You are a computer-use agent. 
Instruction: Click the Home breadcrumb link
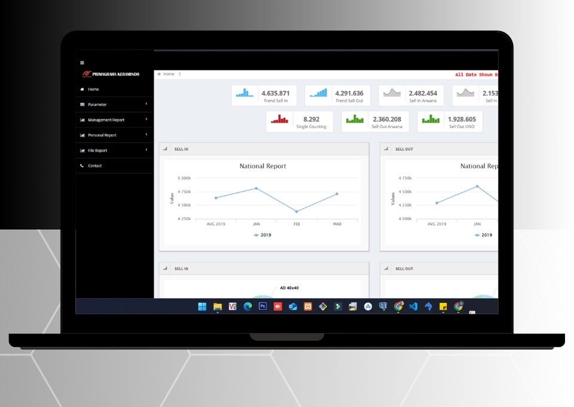(169, 74)
